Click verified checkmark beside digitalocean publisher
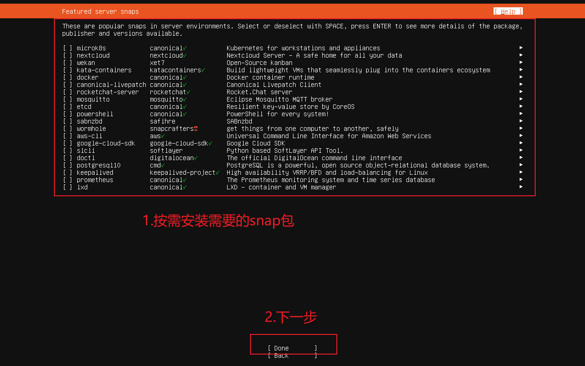Screen dimensions: 585x366 click(196, 158)
